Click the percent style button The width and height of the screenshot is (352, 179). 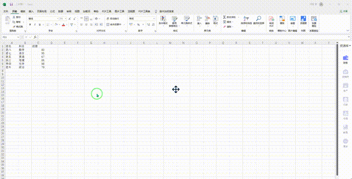click(x=138, y=24)
